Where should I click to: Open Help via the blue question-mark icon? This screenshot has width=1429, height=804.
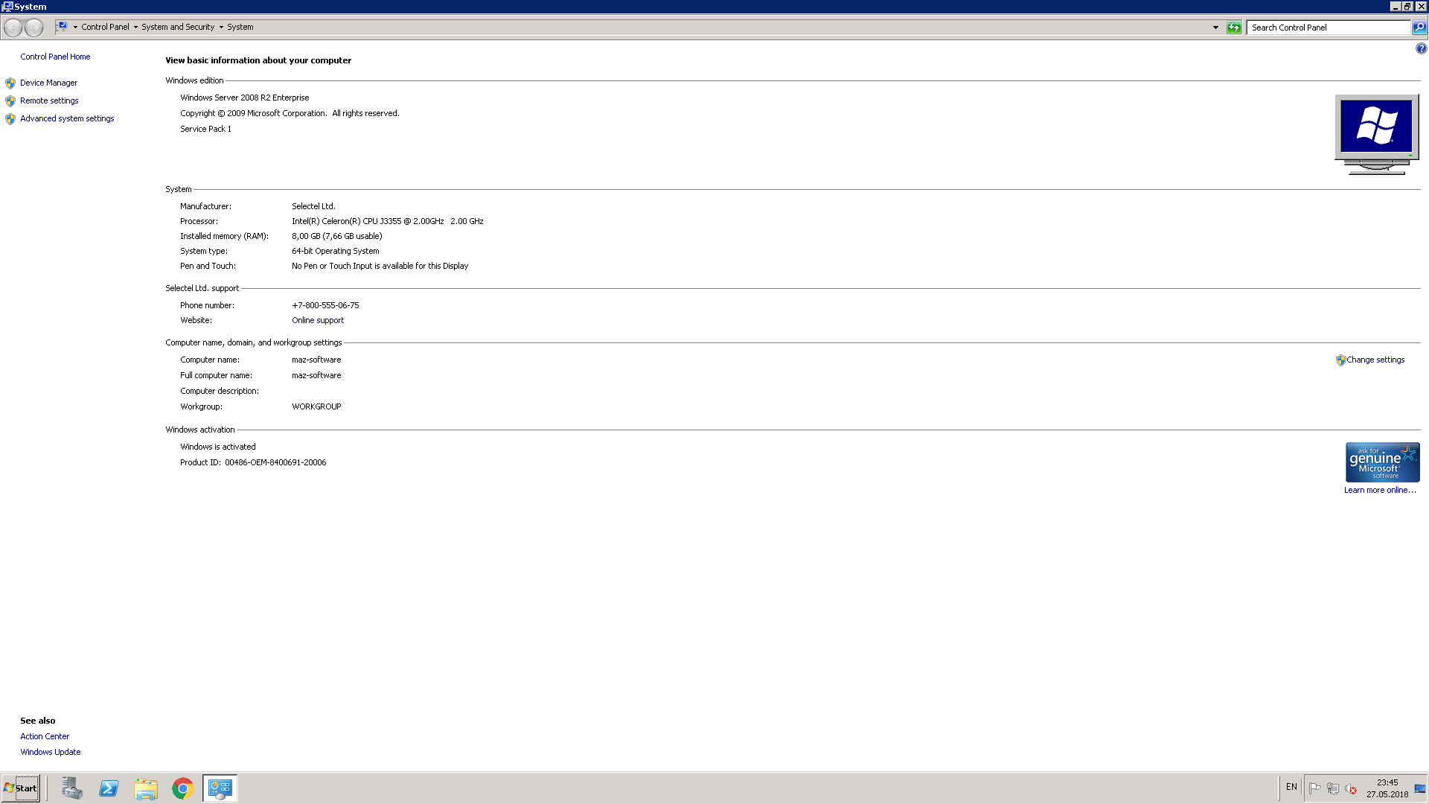point(1421,48)
